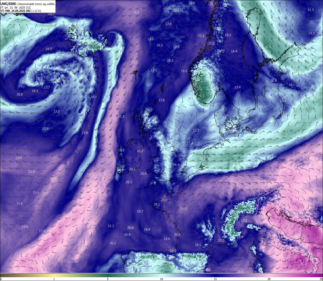Click the 12.5 value over Ireland
The image size is (323, 281).
coord(121,150)
